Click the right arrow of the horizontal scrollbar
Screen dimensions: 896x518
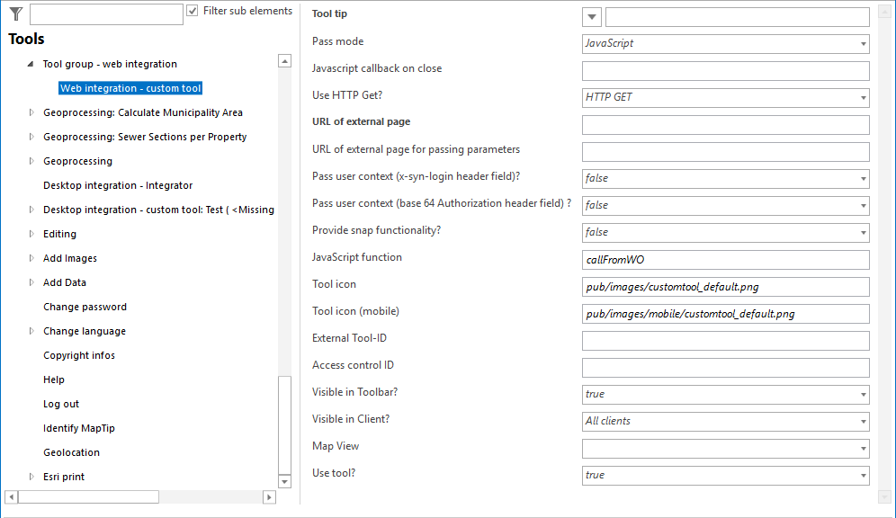(269, 496)
